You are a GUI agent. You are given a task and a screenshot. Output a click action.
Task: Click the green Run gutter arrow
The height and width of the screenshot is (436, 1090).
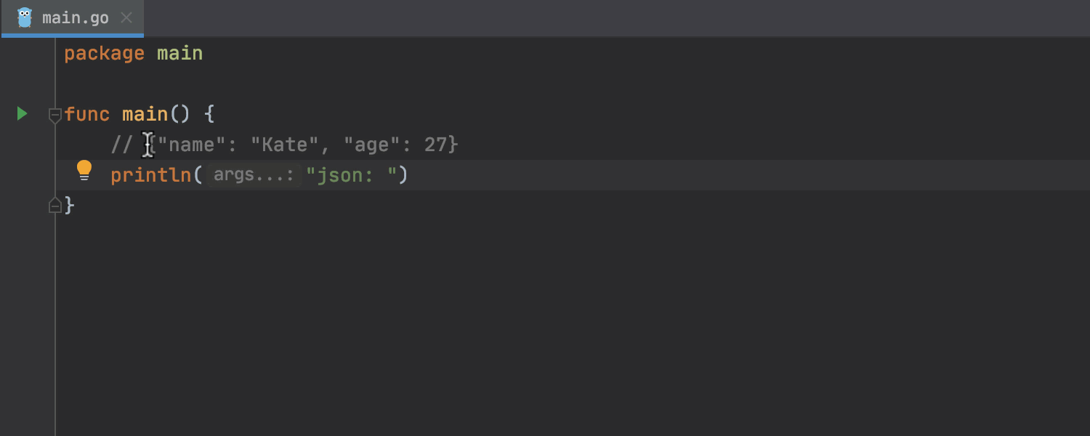[x=22, y=113]
